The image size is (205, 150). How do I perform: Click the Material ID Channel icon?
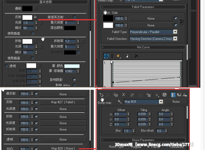coord(157,95)
